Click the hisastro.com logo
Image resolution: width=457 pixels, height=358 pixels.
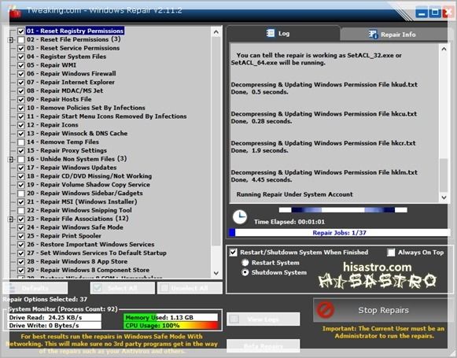click(378, 275)
